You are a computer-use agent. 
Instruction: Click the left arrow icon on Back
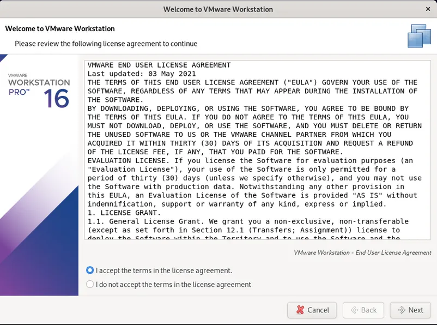(x=354, y=310)
